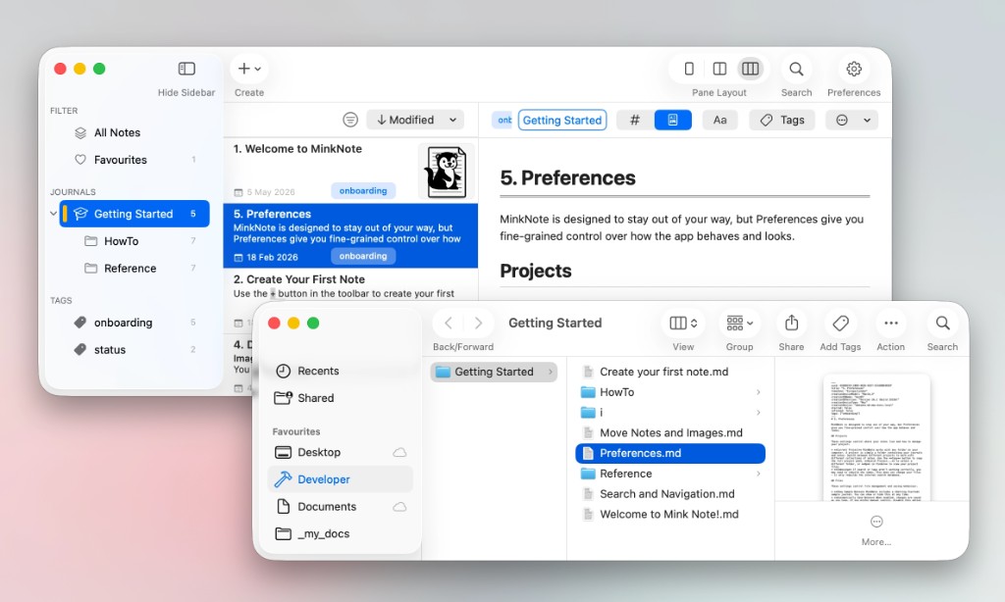
Task: Click MinkNote mascot thumbnail
Action: pos(447,171)
